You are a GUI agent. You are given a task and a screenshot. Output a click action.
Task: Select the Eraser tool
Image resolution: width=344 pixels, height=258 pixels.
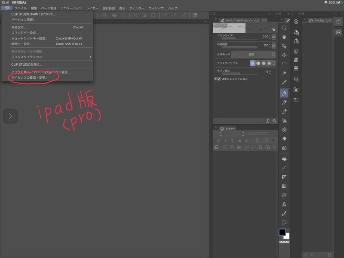point(284,138)
